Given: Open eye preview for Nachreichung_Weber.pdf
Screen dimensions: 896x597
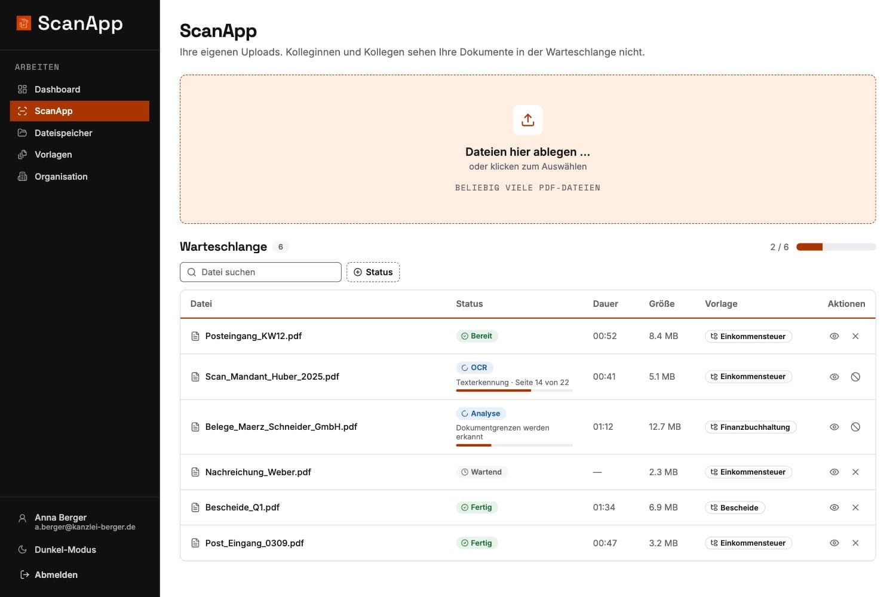Looking at the screenshot, I should 834,472.
